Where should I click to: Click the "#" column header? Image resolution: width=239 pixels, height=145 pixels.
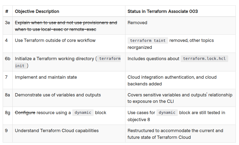point(7,11)
